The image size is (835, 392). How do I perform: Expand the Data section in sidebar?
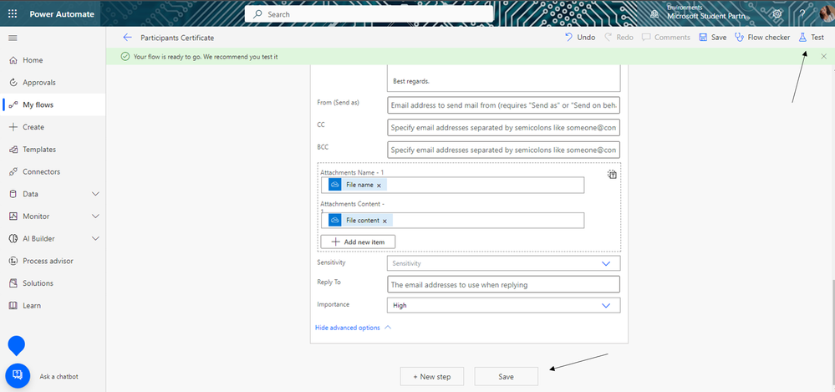pyautogui.click(x=95, y=194)
